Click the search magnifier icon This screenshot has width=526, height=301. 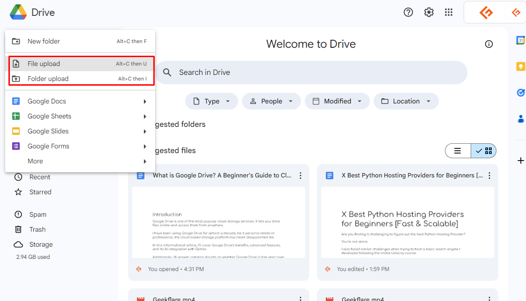pos(167,72)
